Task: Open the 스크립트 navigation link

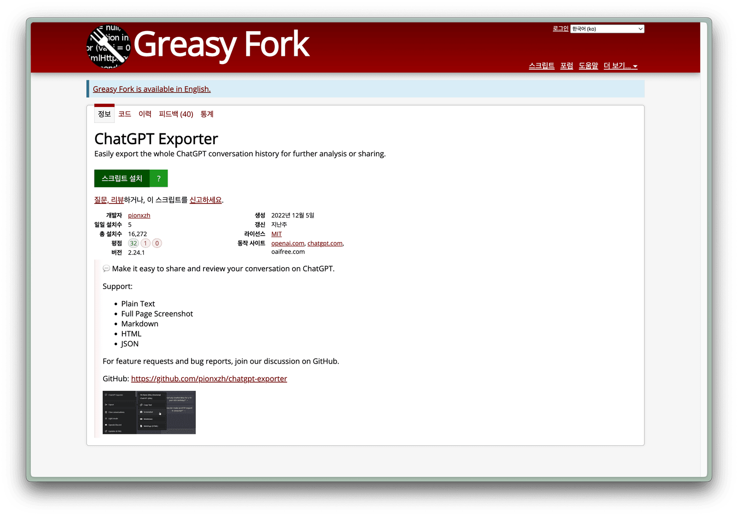Action: [x=541, y=66]
